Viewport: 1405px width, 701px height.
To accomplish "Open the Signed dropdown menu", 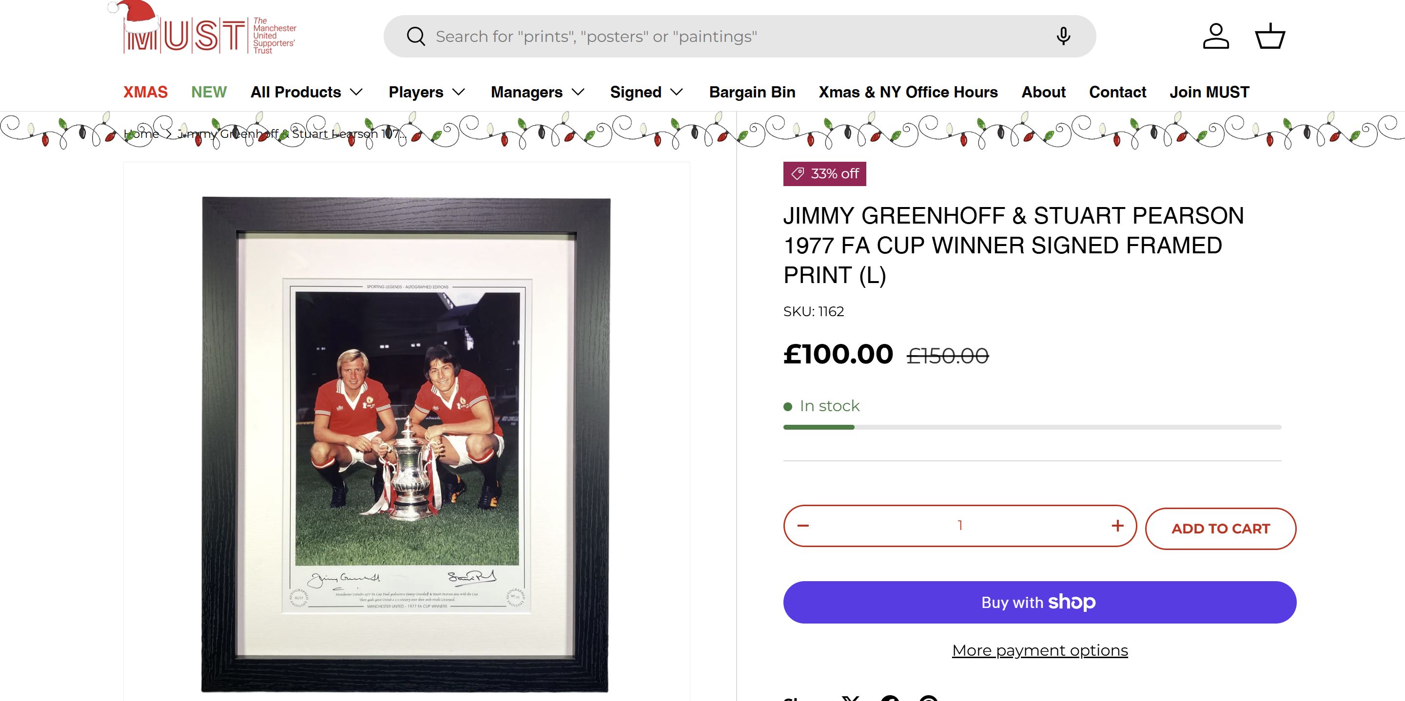I will [646, 92].
